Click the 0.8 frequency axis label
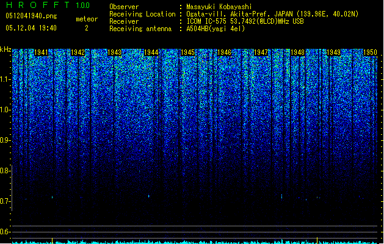 point(5,171)
